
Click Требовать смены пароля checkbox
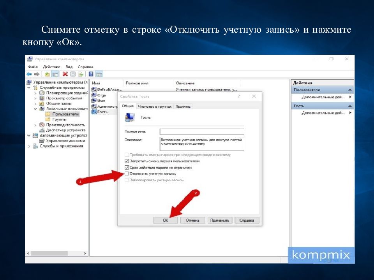tap(127, 155)
